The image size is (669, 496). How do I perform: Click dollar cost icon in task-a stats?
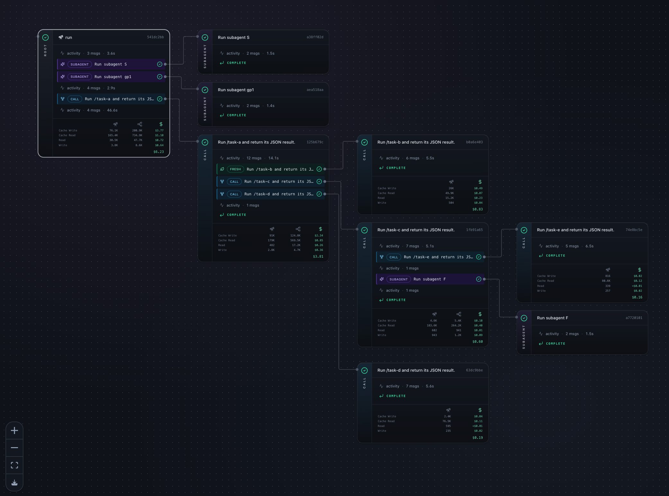click(320, 229)
